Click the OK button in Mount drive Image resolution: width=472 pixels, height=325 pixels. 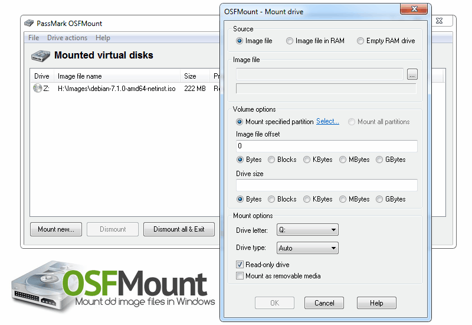tap(274, 303)
